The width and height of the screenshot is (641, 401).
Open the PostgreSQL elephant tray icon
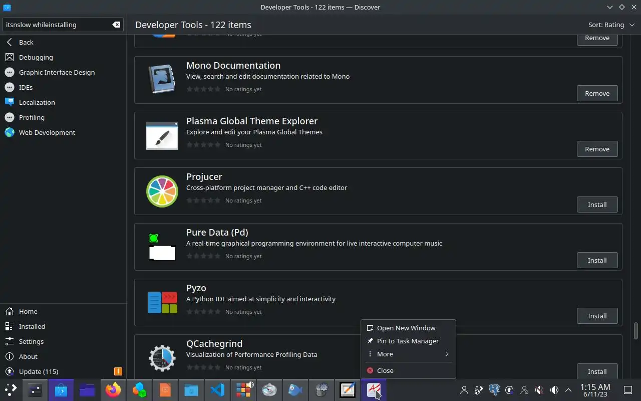click(x=494, y=390)
